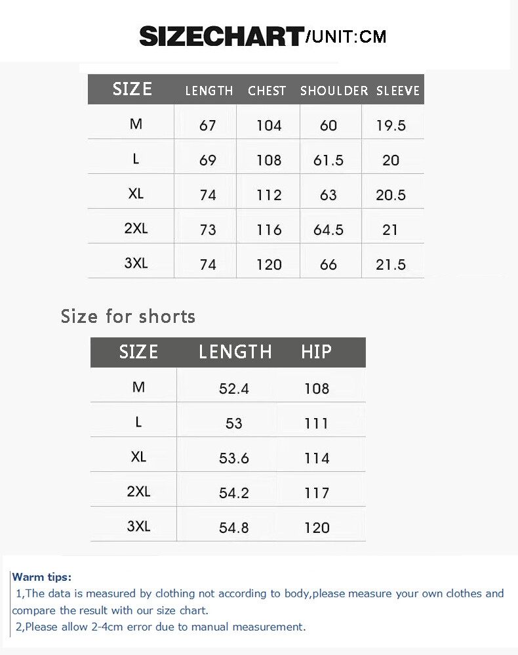
Task: Click the SLEEVE column header
Action: click(x=398, y=91)
